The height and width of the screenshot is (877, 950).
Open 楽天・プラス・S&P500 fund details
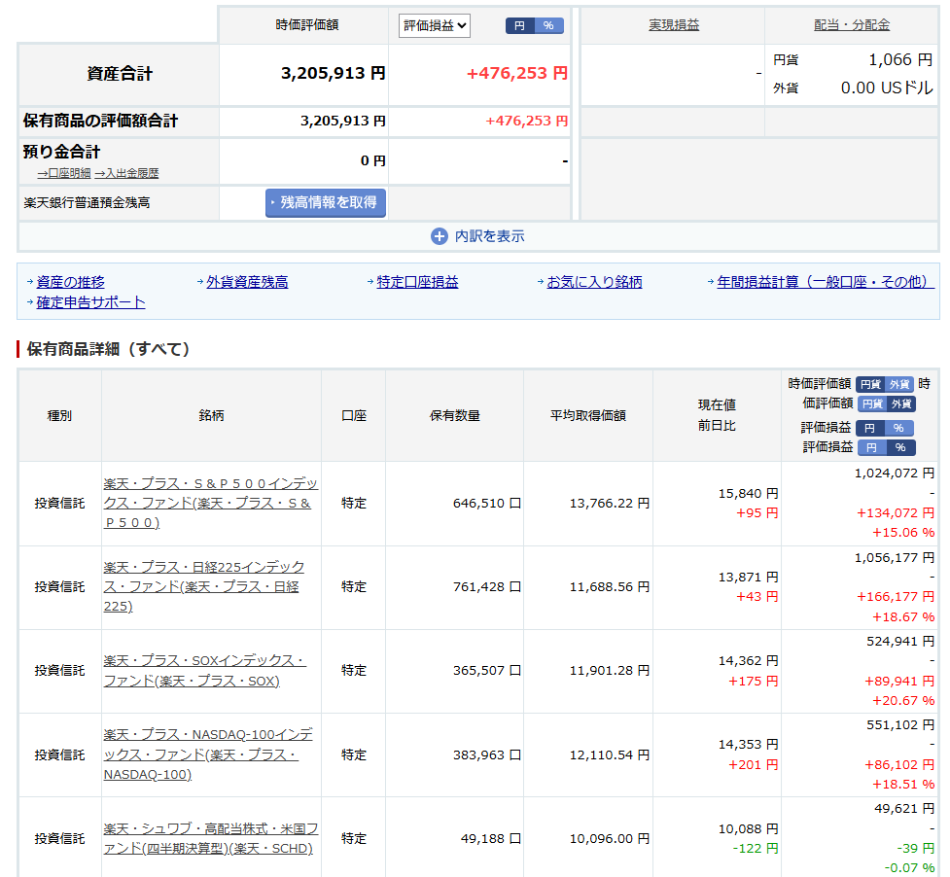[210, 503]
